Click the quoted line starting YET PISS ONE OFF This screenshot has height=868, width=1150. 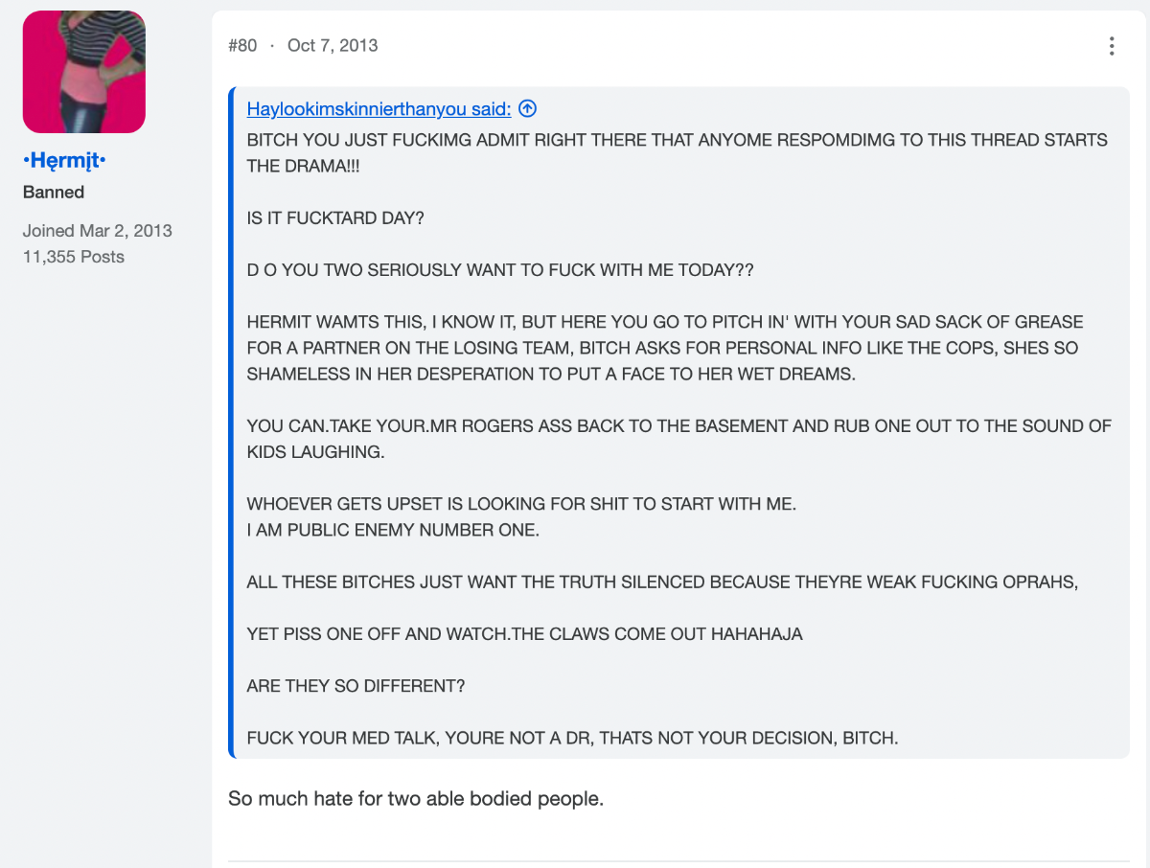point(525,633)
